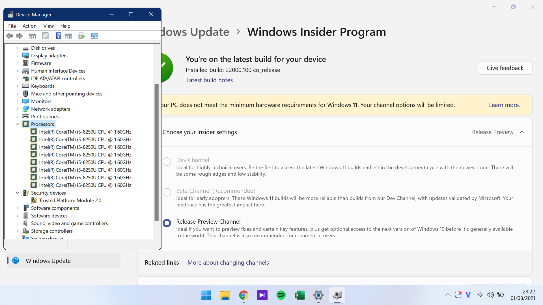Select the Release Preview Channel option

[x=167, y=223]
